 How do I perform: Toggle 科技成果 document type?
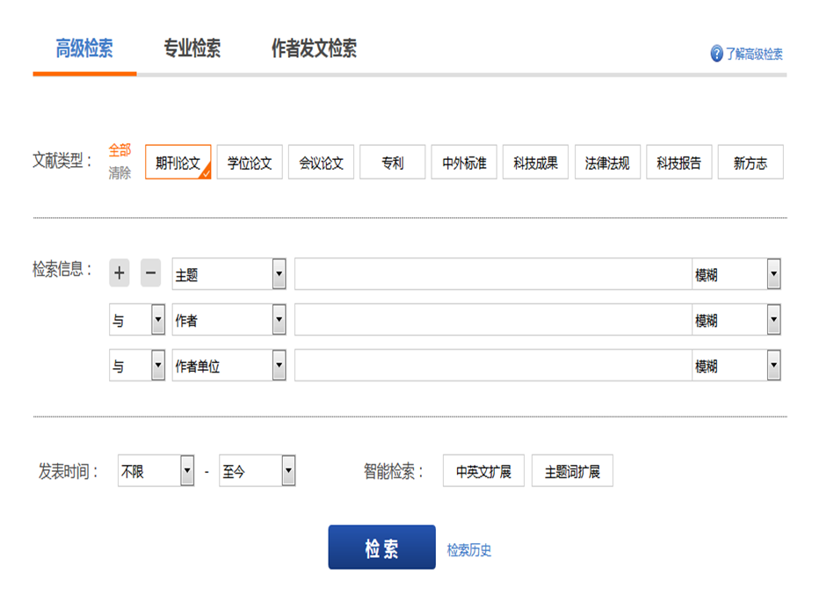(x=535, y=163)
